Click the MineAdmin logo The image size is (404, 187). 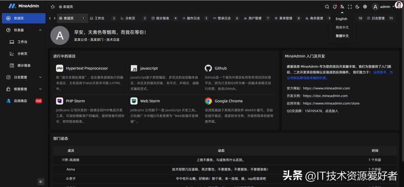coord(24,6)
